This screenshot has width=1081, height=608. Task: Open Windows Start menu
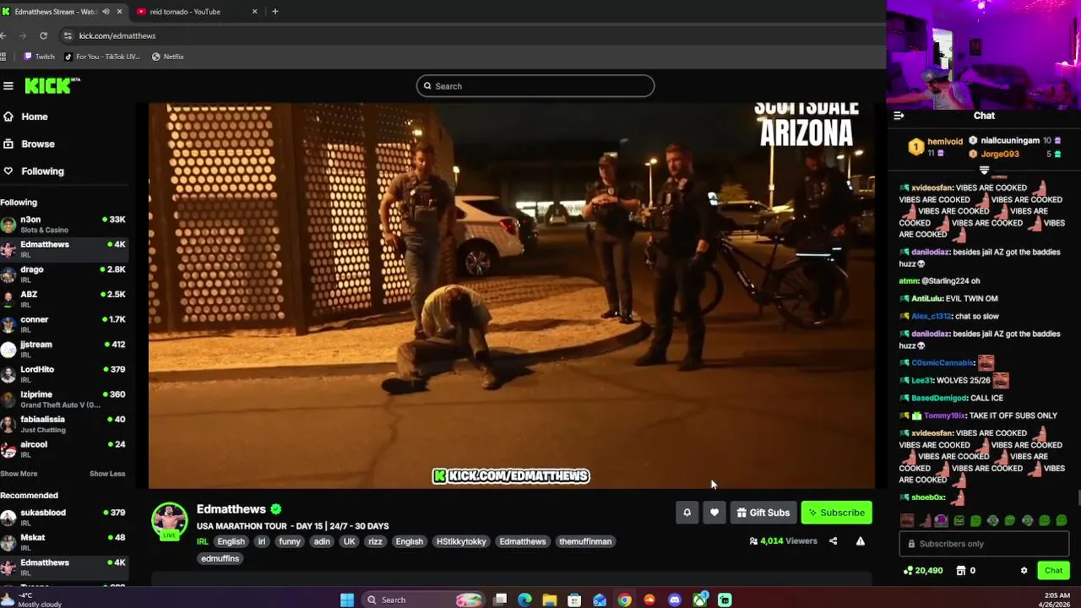tap(347, 600)
